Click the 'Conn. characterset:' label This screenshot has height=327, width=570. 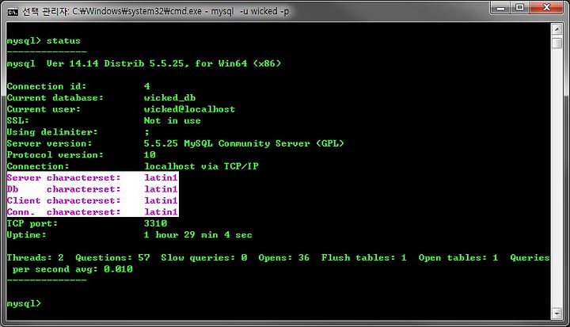63,211
